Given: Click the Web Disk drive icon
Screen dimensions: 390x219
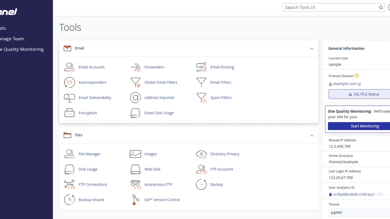Looking at the screenshot, I should click(135, 169).
